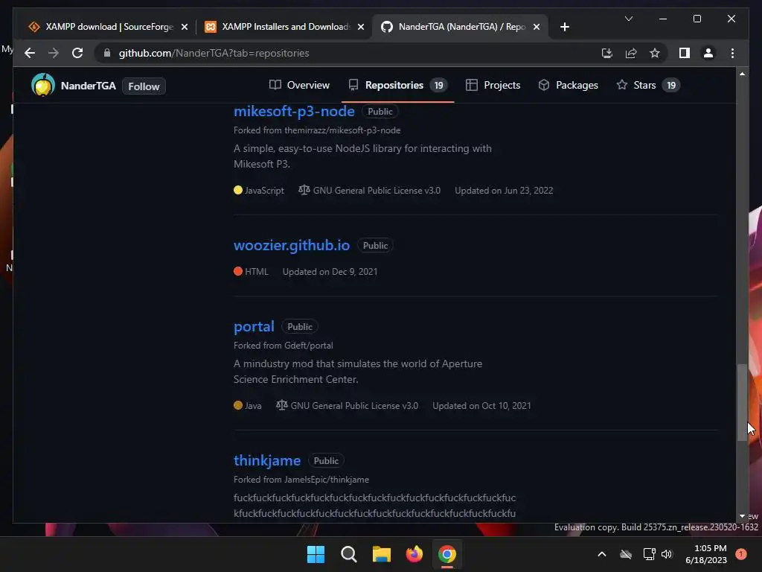This screenshot has width=762, height=572.
Task: Open the volume tray icon
Action: (667, 554)
